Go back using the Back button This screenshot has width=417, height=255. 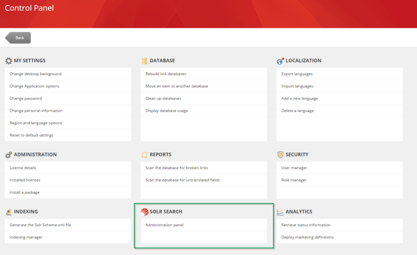(18, 38)
